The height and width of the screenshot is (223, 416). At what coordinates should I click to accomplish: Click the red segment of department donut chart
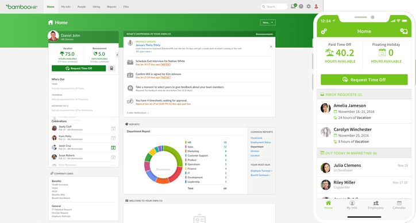pos(177,174)
